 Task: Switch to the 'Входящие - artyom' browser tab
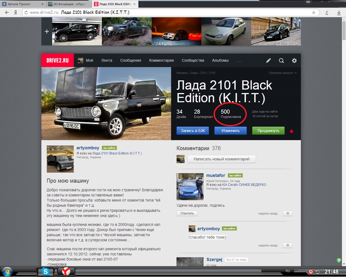click(70, 3)
